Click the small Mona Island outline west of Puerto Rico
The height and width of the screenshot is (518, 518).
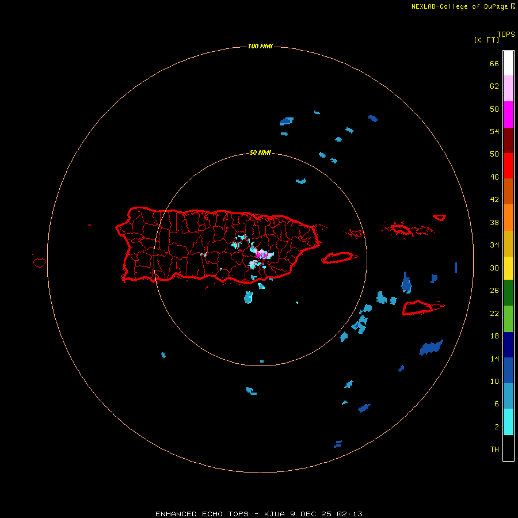pyautogui.click(x=39, y=262)
